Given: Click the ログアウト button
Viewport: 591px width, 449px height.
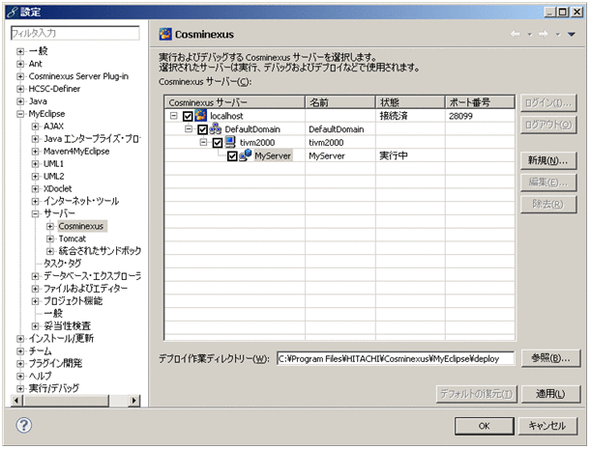Looking at the screenshot, I should click(548, 125).
